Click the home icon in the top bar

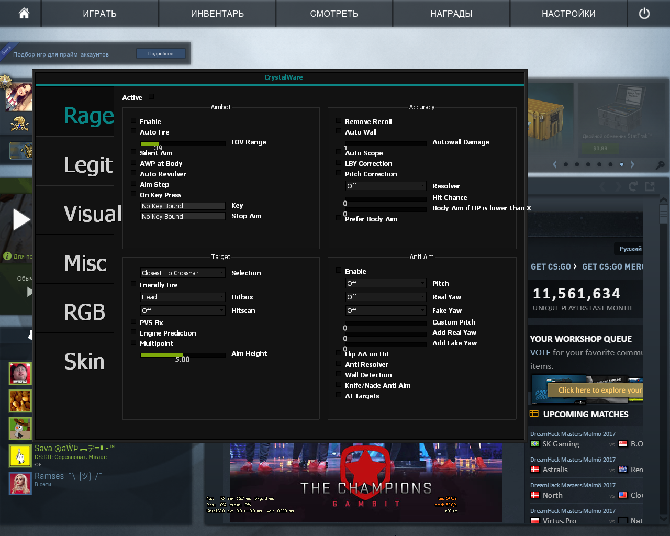[x=24, y=14]
